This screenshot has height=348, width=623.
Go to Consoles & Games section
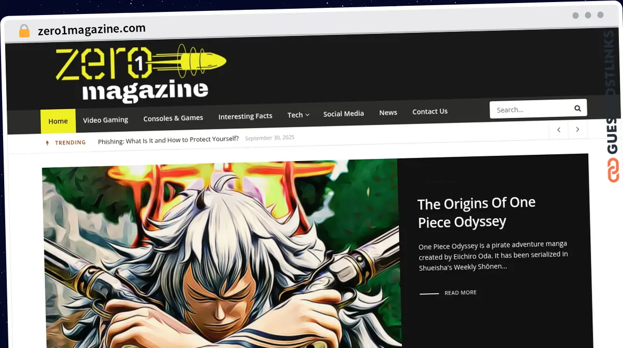pyautogui.click(x=173, y=118)
